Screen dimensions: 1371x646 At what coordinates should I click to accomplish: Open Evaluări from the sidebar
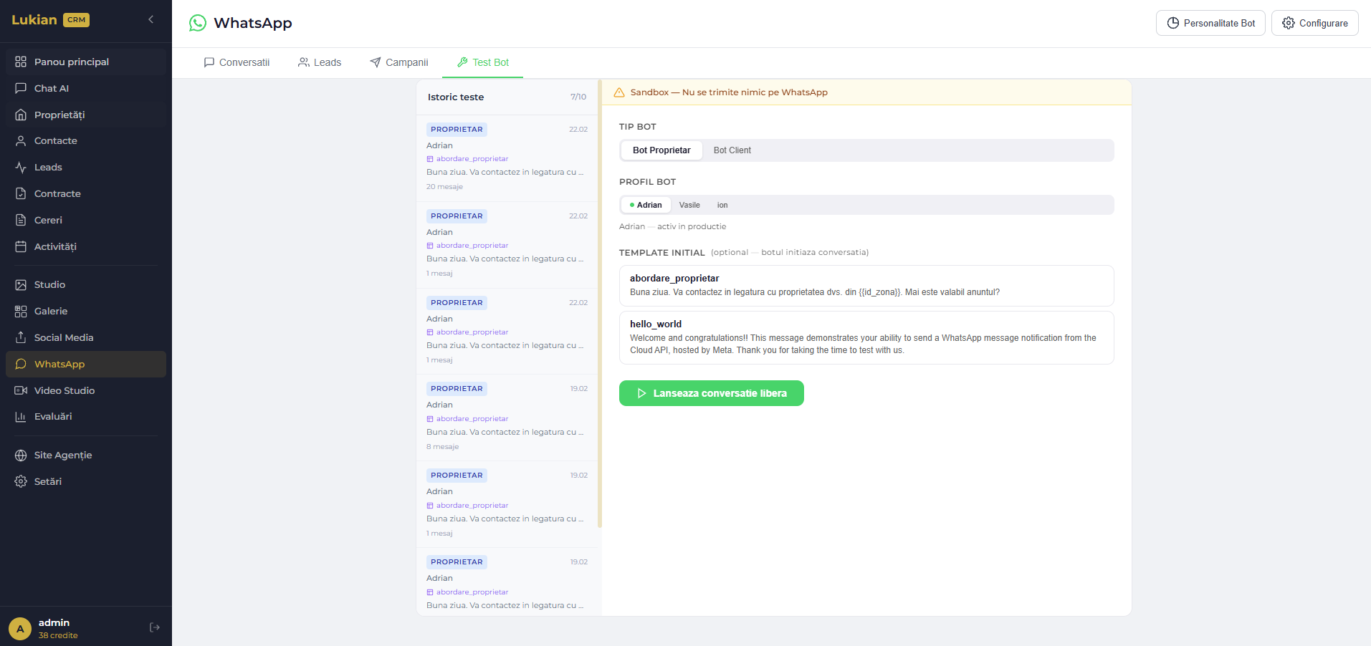coord(53,416)
